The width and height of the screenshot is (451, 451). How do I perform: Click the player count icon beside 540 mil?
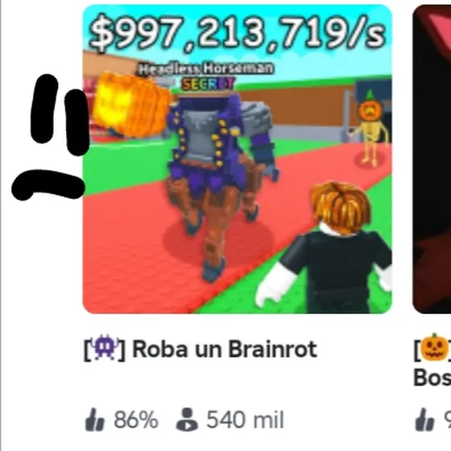(187, 420)
